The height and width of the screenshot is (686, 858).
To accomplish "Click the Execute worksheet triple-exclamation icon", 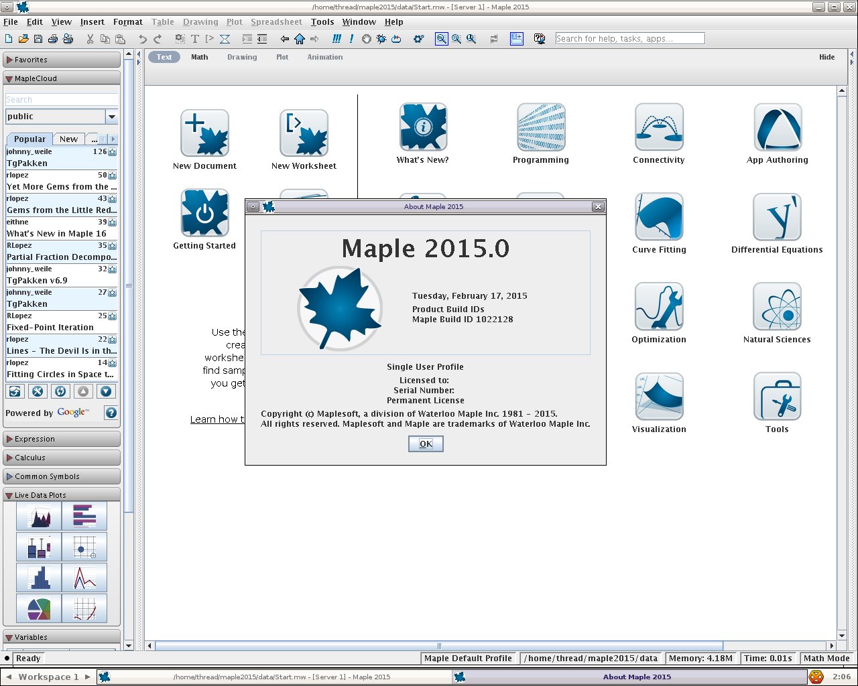I will tap(336, 39).
